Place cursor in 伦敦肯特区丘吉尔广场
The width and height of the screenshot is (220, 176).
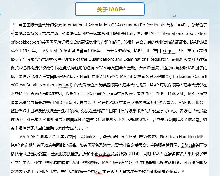tap(38, 33)
